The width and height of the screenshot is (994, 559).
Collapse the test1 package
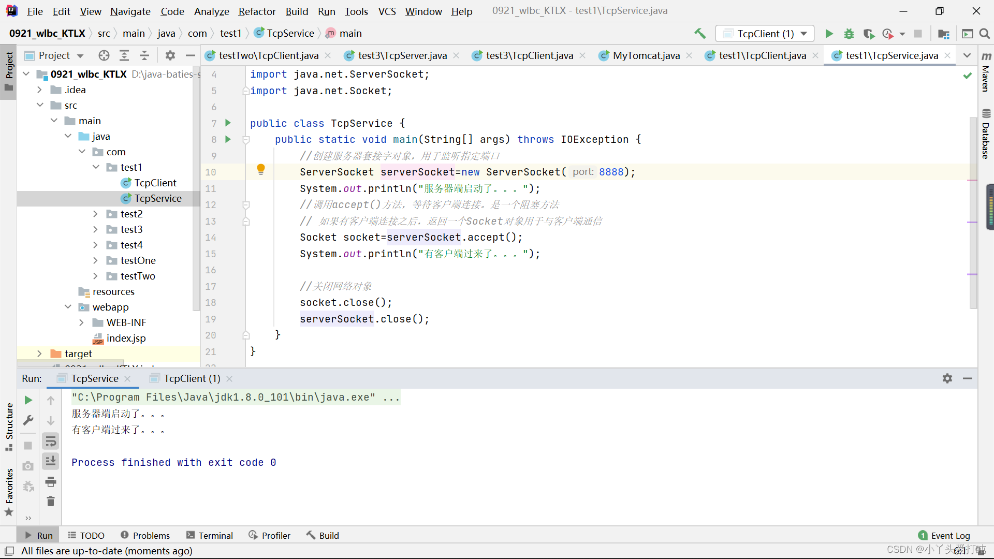point(96,167)
